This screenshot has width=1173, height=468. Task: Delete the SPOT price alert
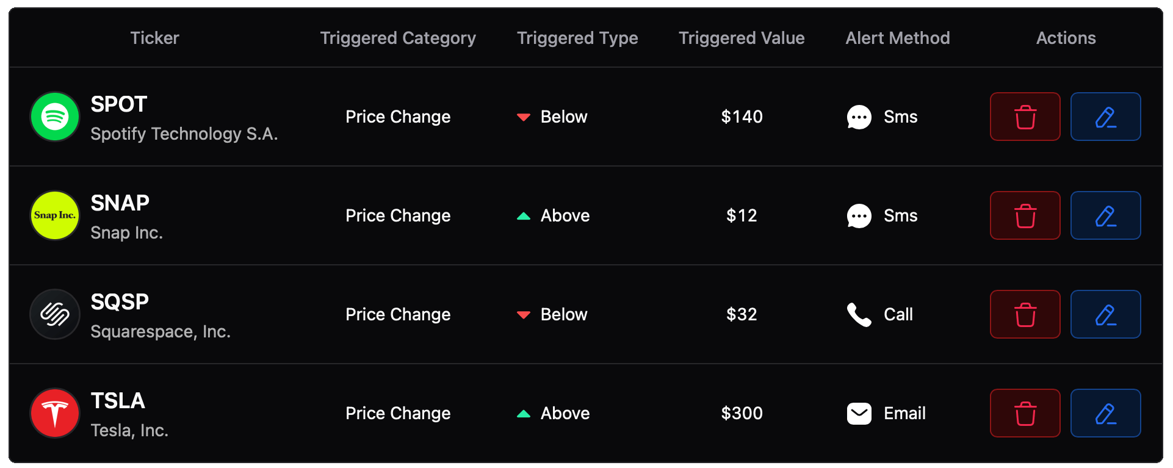click(x=1025, y=117)
